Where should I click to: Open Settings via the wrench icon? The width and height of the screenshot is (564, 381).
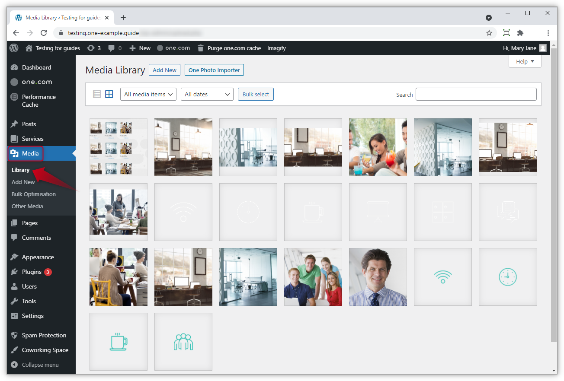click(x=14, y=316)
